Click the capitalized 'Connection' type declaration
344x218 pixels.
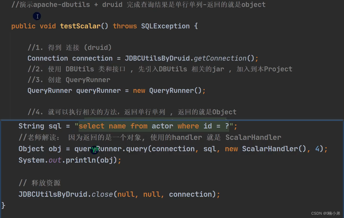tap(48, 58)
